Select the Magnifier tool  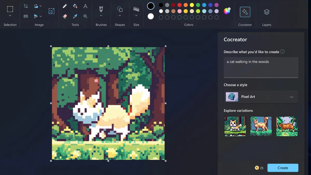[85, 16]
